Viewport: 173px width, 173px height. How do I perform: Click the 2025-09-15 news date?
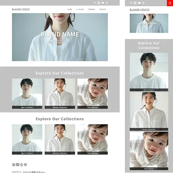[x=17, y=172]
